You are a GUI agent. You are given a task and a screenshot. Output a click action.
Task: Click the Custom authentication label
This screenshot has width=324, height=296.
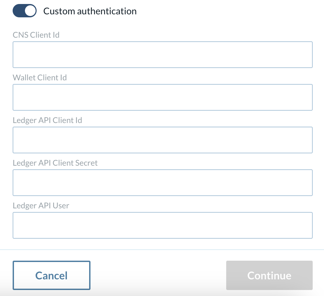(x=90, y=11)
